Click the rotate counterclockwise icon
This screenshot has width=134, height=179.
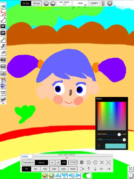pyautogui.click(x=88, y=162)
